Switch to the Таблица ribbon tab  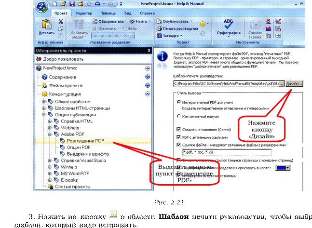pos(108,13)
